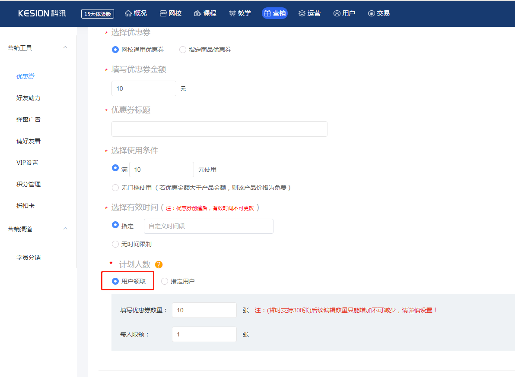Open the 用户 user section
Viewport: 515px width, 377px height.
click(344, 13)
